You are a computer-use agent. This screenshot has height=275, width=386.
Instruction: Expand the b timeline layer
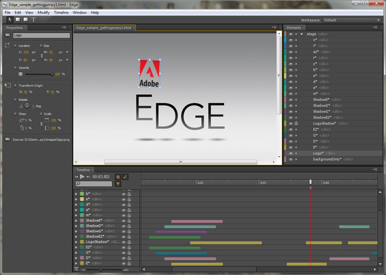point(76,194)
